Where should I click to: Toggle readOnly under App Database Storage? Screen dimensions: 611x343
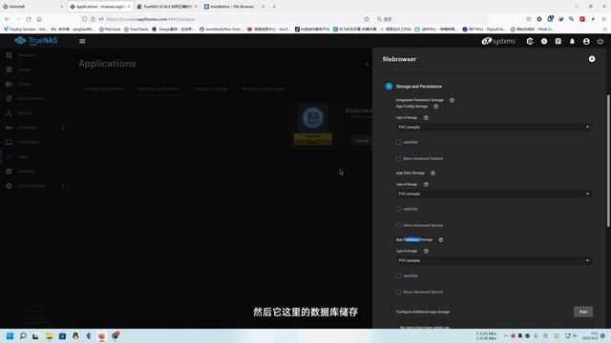(398, 275)
